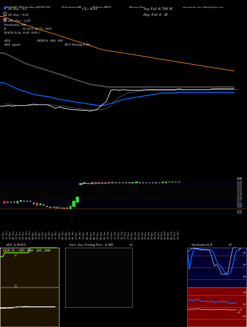
Task: Click the 'Intra Day Trading Price & MRSI' title
Action: tap(101, 245)
